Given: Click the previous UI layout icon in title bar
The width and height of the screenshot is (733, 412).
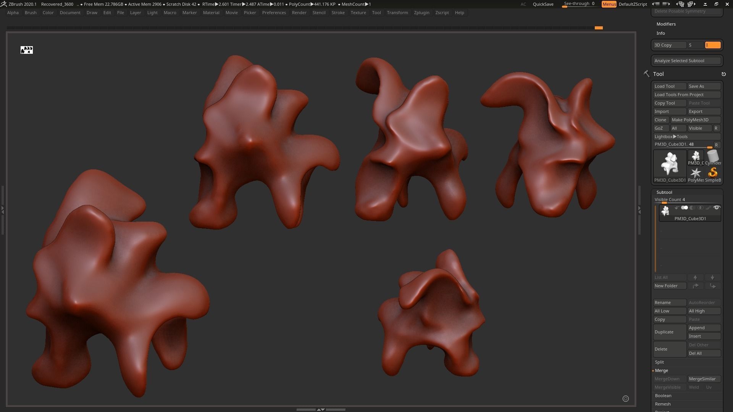Looking at the screenshot, I should pyautogui.click(x=680, y=4).
